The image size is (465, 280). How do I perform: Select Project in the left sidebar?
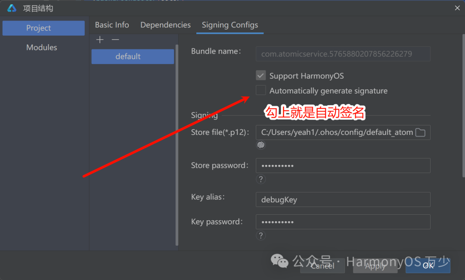tap(43, 28)
